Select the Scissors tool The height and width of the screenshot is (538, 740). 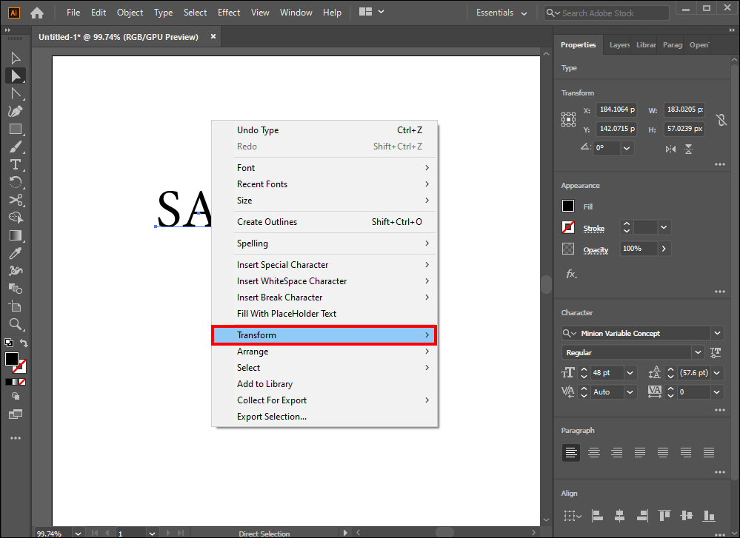click(15, 200)
